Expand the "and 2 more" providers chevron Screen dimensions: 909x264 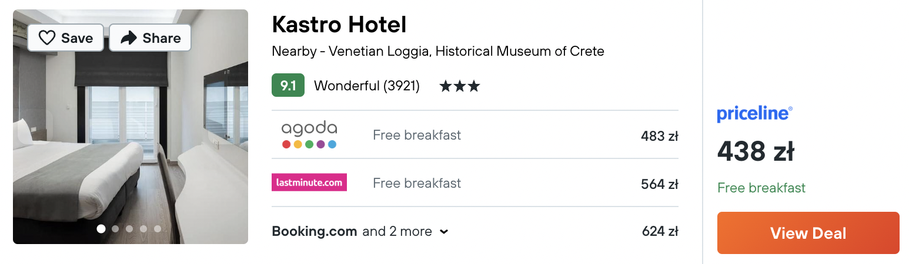[444, 232]
